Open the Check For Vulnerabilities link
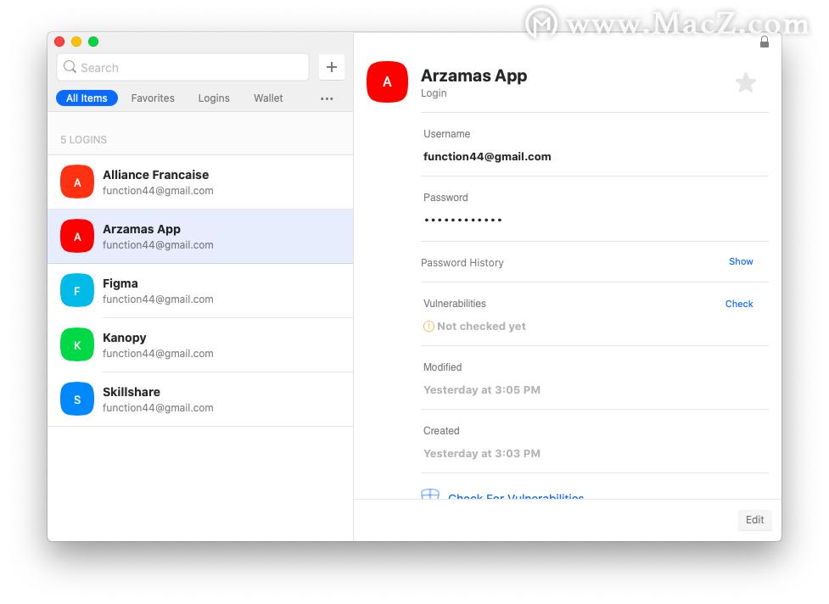Screen dimensions: 829x604 pyautogui.click(x=516, y=498)
